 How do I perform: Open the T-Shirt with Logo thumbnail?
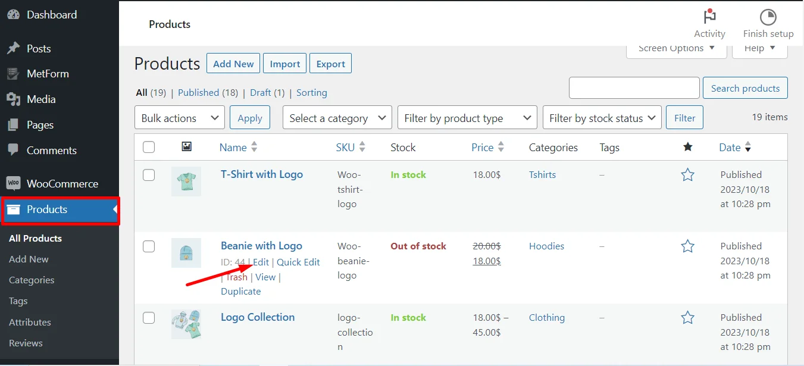tap(186, 182)
